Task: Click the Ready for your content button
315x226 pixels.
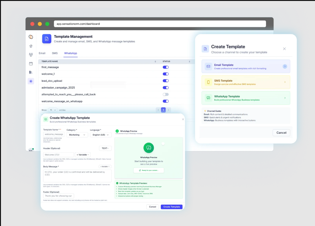Action: tap(149, 171)
